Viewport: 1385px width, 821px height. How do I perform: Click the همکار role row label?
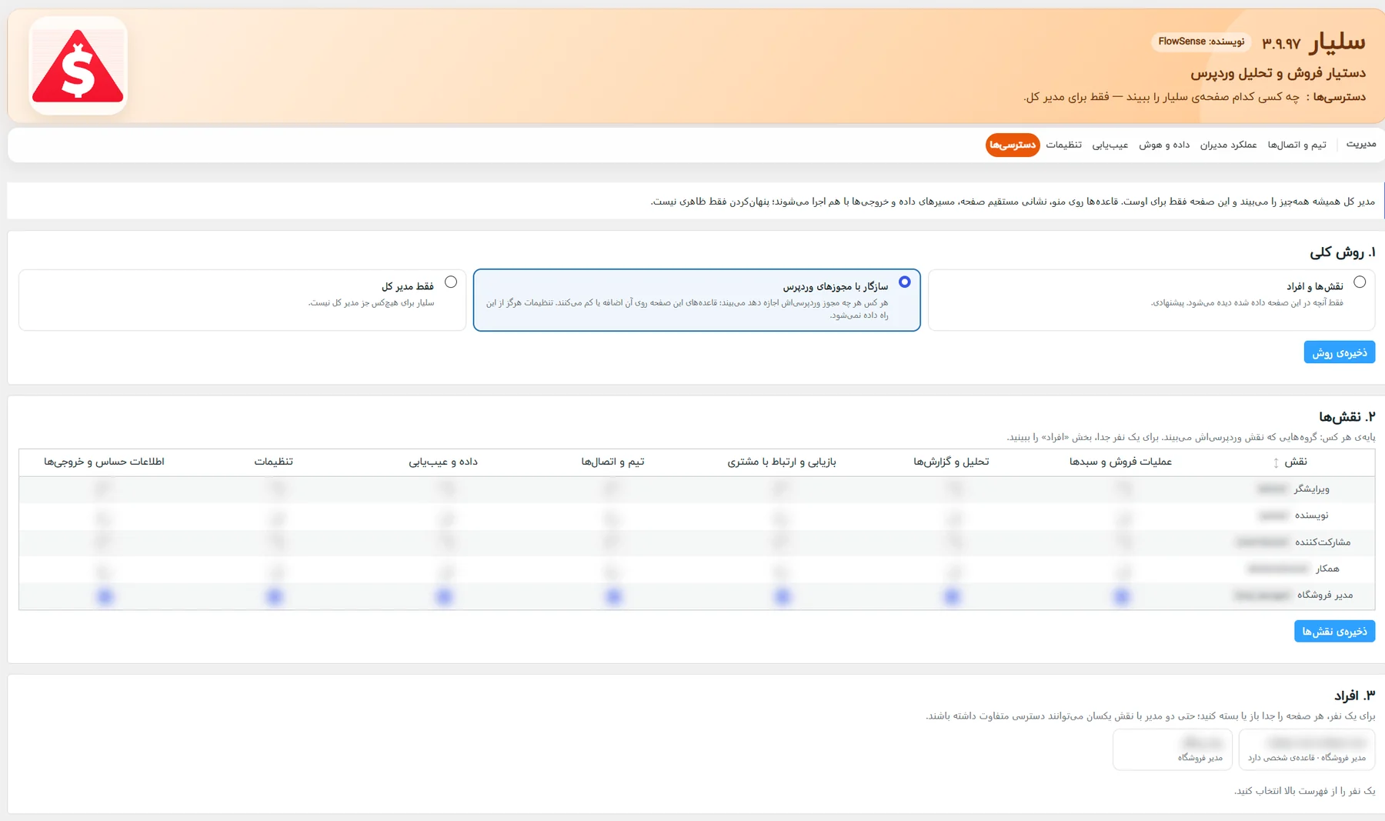click(x=1327, y=569)
